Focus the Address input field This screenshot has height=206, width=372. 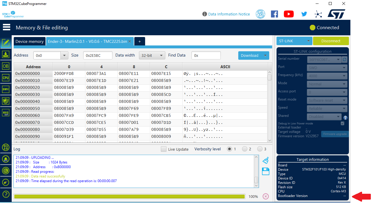point(47,55)
